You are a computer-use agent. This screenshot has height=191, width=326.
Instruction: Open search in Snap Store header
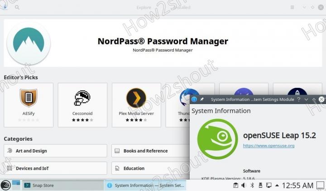click(x=17, y=8)
